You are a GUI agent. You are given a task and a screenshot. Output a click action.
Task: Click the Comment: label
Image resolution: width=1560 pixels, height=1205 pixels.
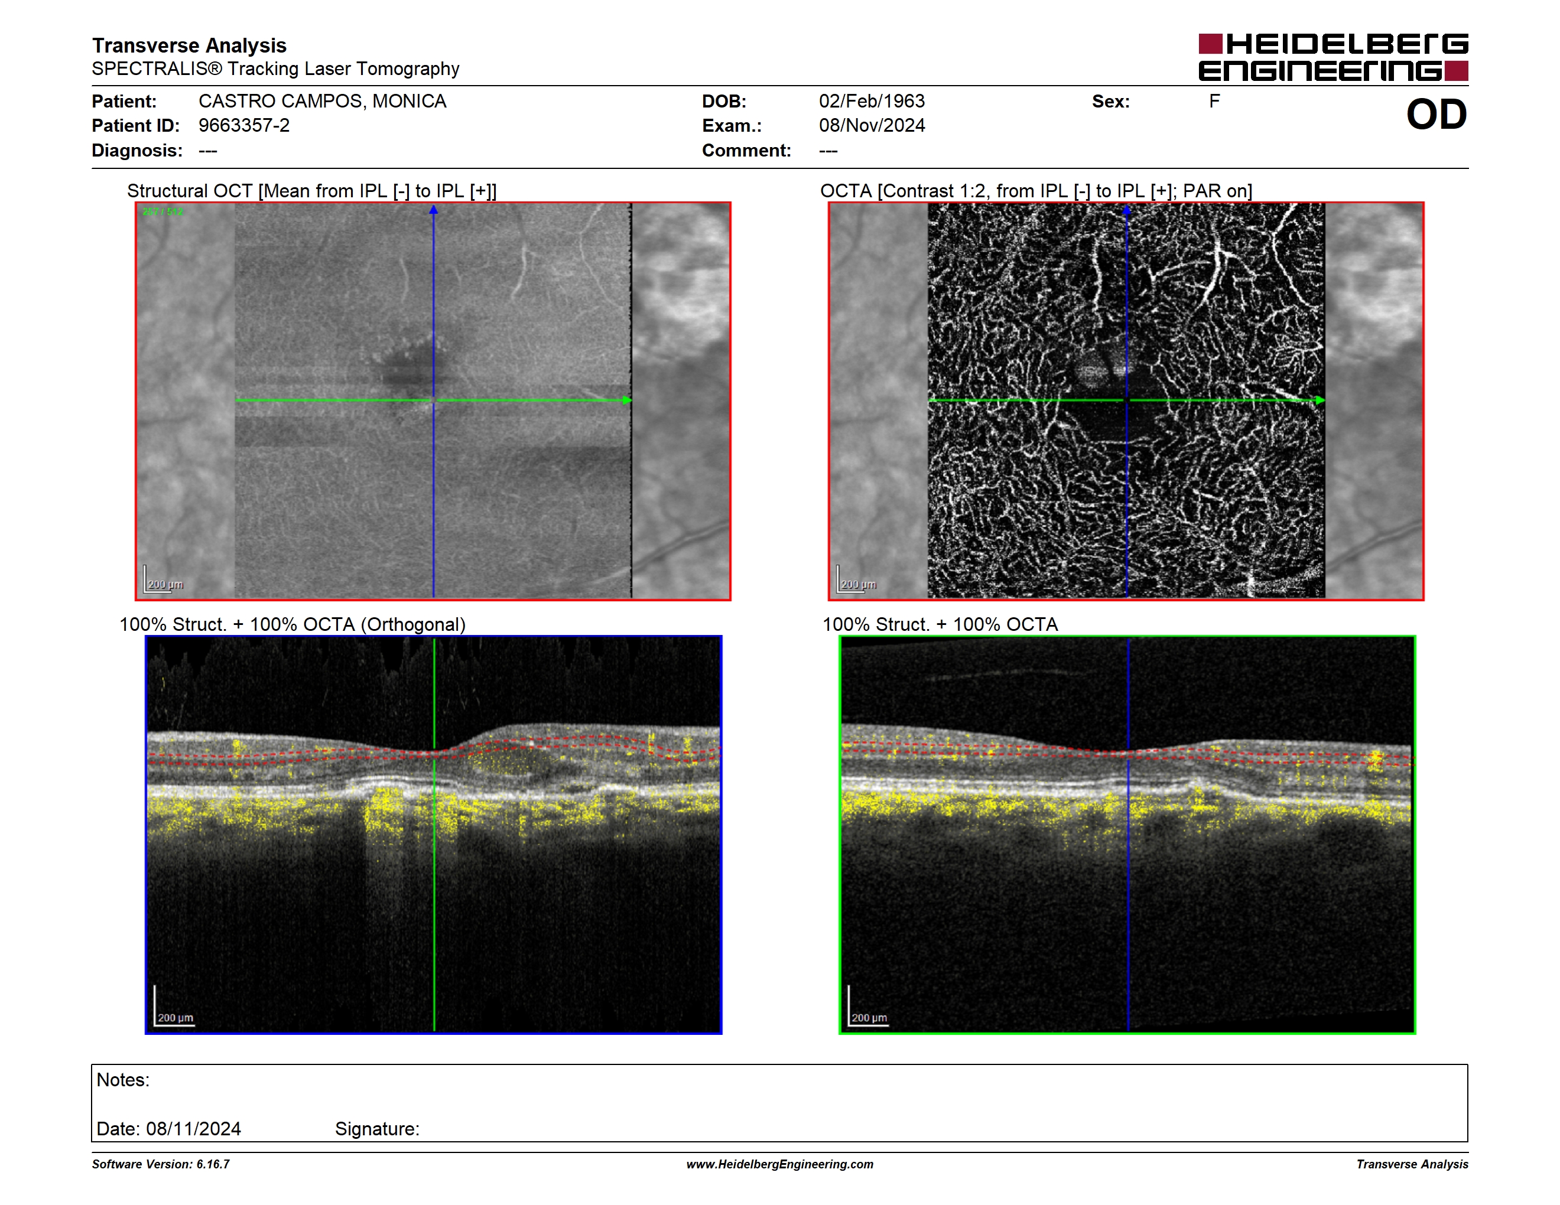click(746, 151)
